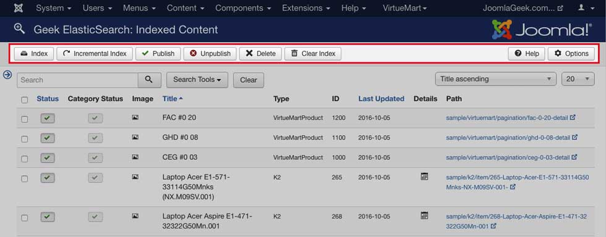The width and height of the screenshot is (606, 237).
Task: Select checkbox for Laptop Acer Aspire E1-471 row
Action: pos(24,218)
